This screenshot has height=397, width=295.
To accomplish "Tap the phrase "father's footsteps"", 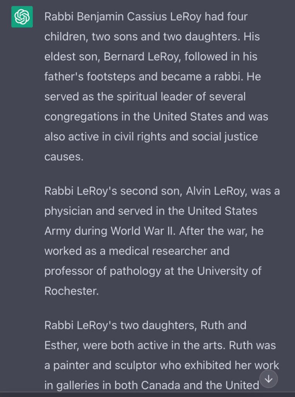I will point(90,77).
